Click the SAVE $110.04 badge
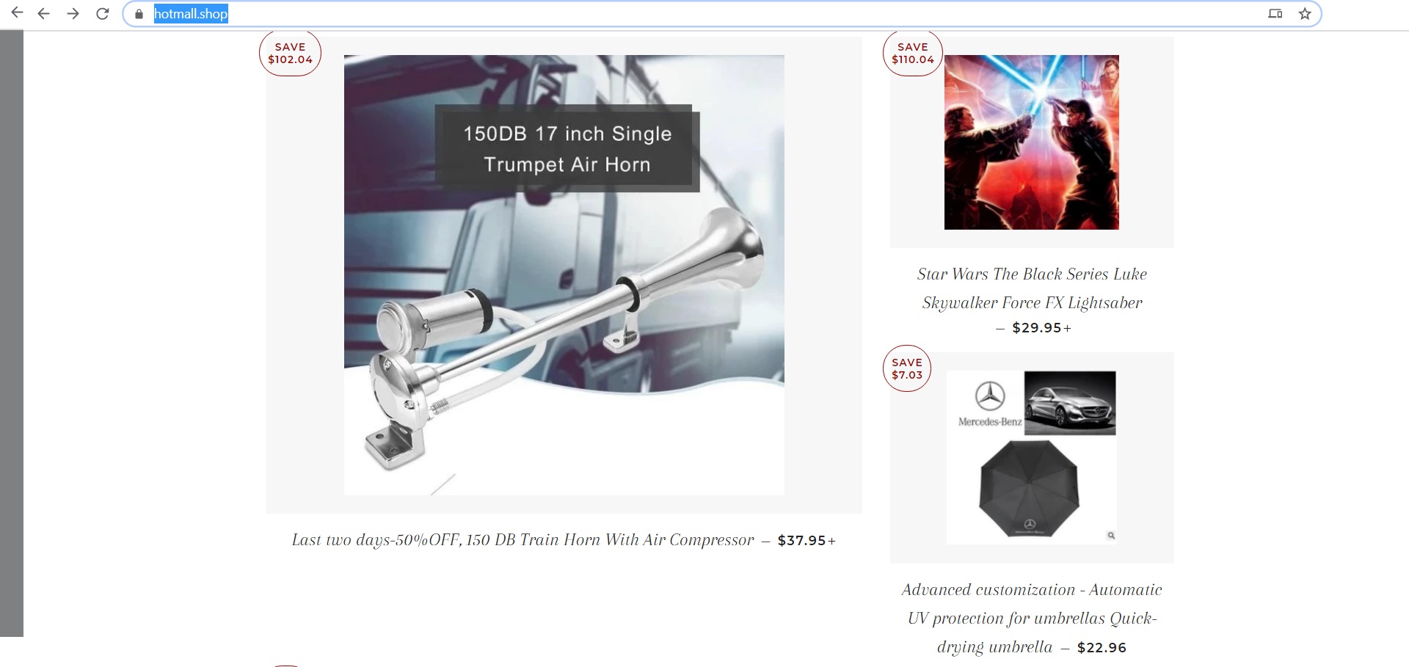Image resolution: width=1409 pixels, height=667 pixels. tap(913, 53)
